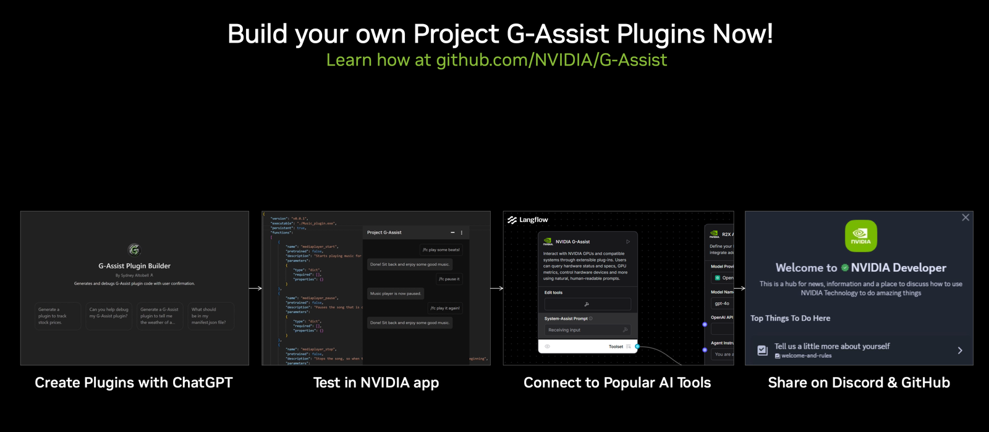The width and height of the screenshot is (989, 432).
Task: Click the Agent Instructions purple input connector
Action: pos(705,350)
